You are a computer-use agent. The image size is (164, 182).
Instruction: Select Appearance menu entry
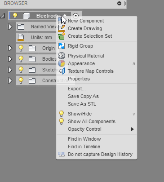click(97, 63)
